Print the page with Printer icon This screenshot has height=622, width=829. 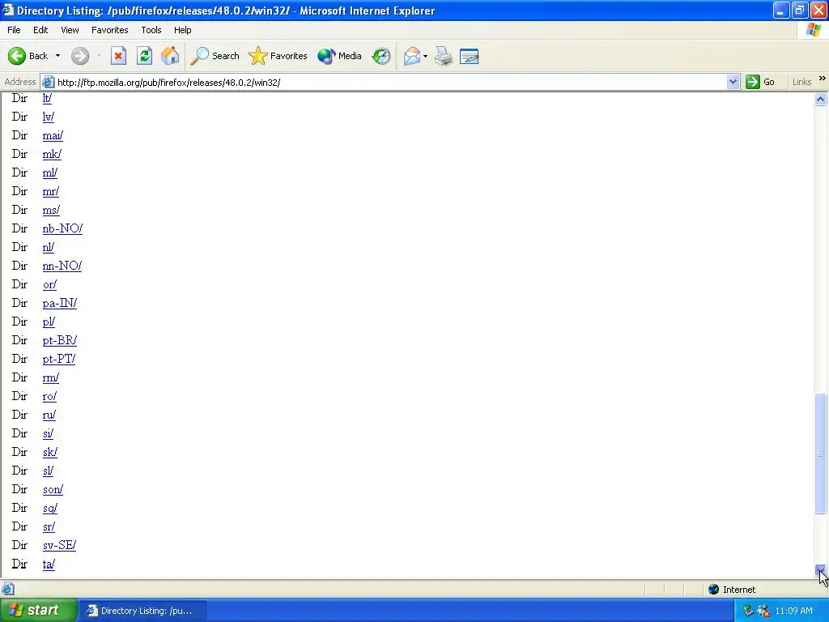pos(444,56)
